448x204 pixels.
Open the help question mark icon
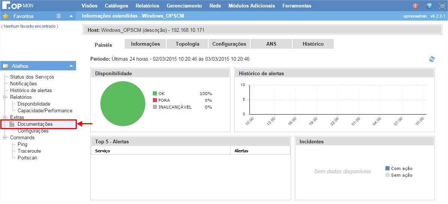click(x=429, y=6)
